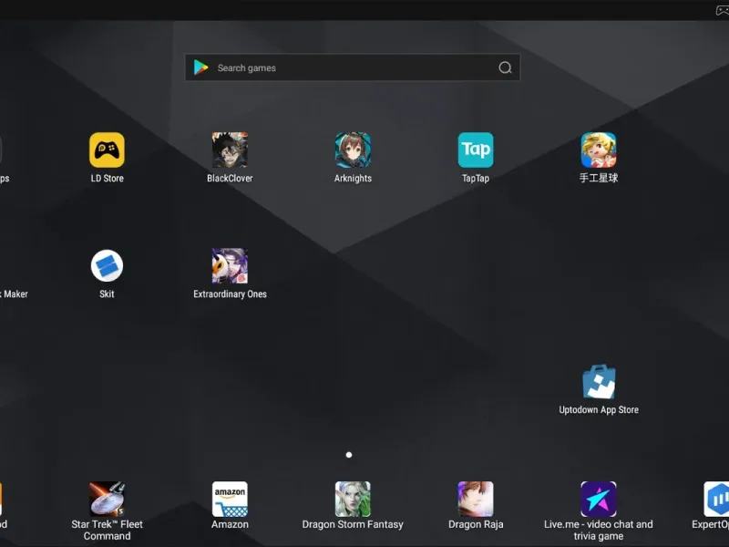
Task: Open Uptodown App Store
Action: tap(599, 381)
